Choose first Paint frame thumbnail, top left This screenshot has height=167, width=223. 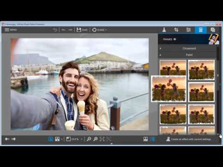173,68
